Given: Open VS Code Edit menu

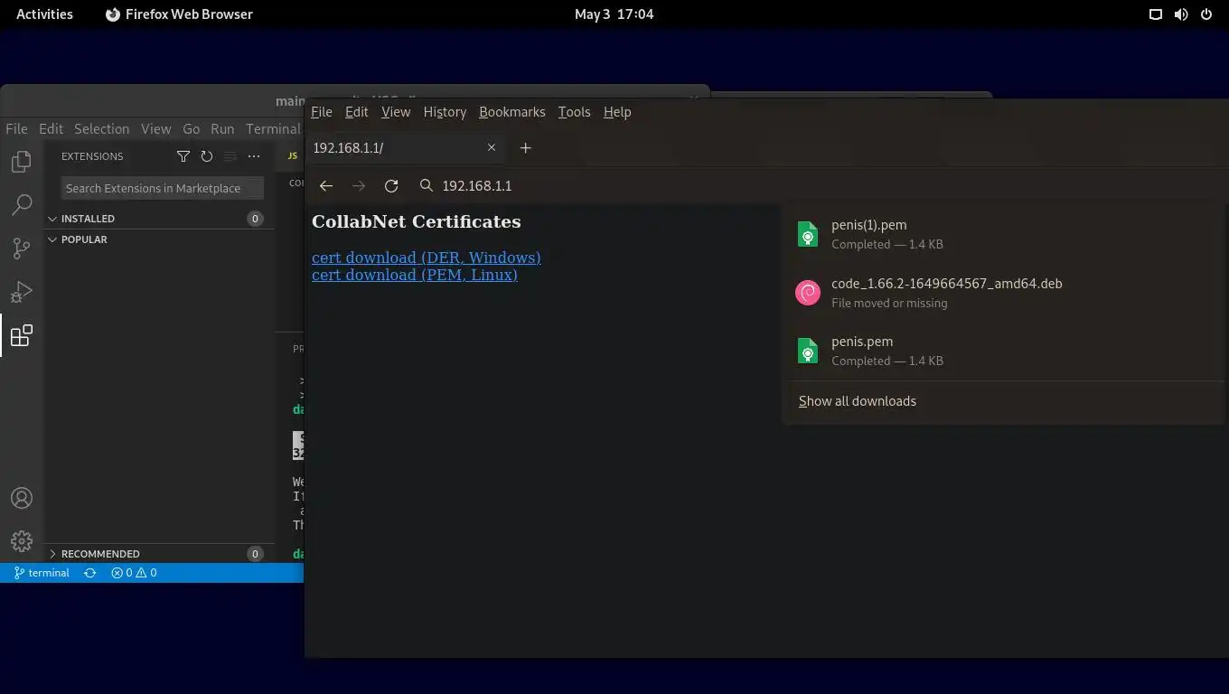Looking at the screenshot, I should 51,129.
